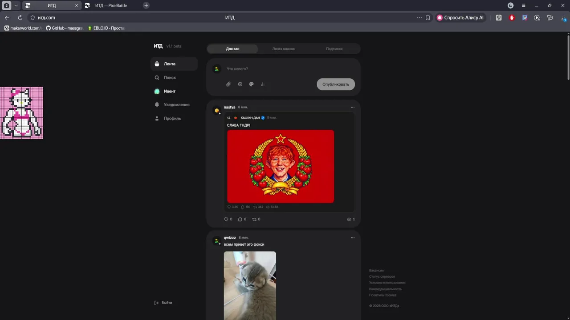
Task: Open the browser extensions puzzle icon
Action: point(550,18)
